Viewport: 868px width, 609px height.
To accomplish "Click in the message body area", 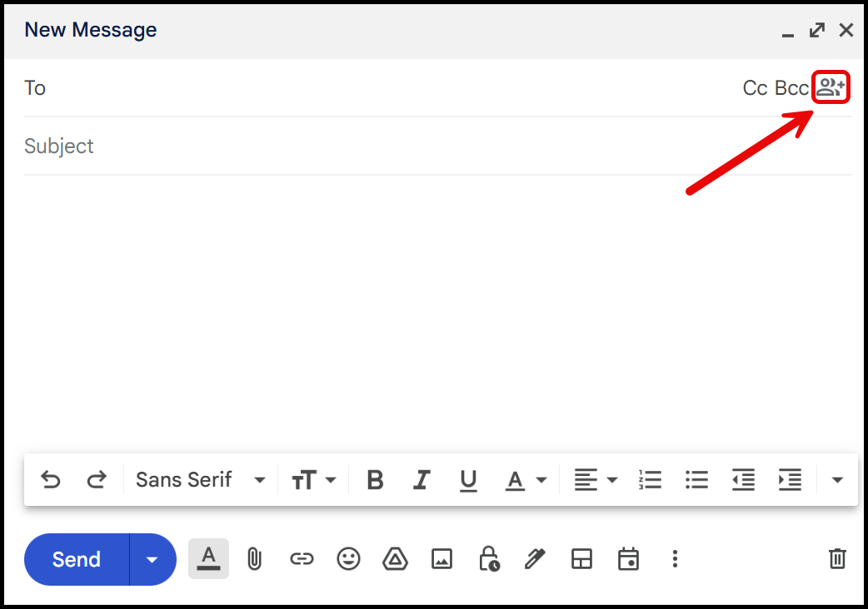I will (x=438, y=315).
